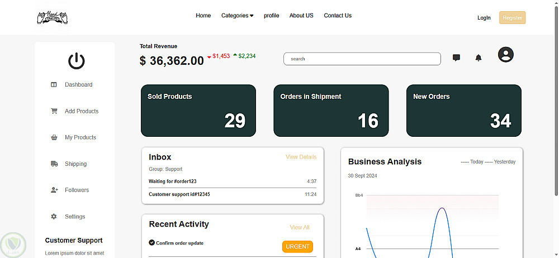The width and height of the screenshot is (559, 258).
Task: Click the Hand Crafted logo
Action: point(52,17)
